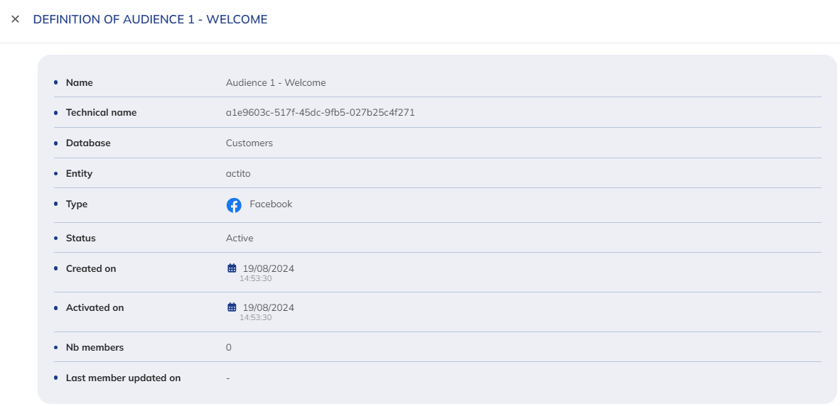Viewport: 840px width, 406px height.
Task: Close the audience definition panel
Action: point(15,19)
